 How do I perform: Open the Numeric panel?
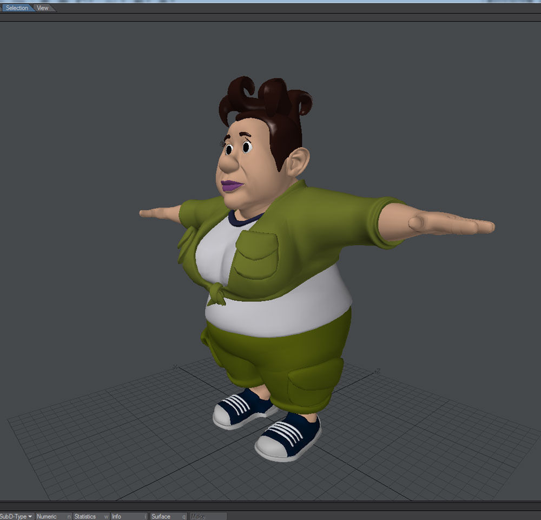click(54, 516)
